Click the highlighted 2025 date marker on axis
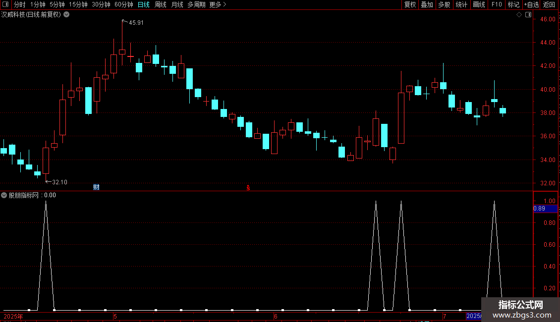 click(474, 316)
